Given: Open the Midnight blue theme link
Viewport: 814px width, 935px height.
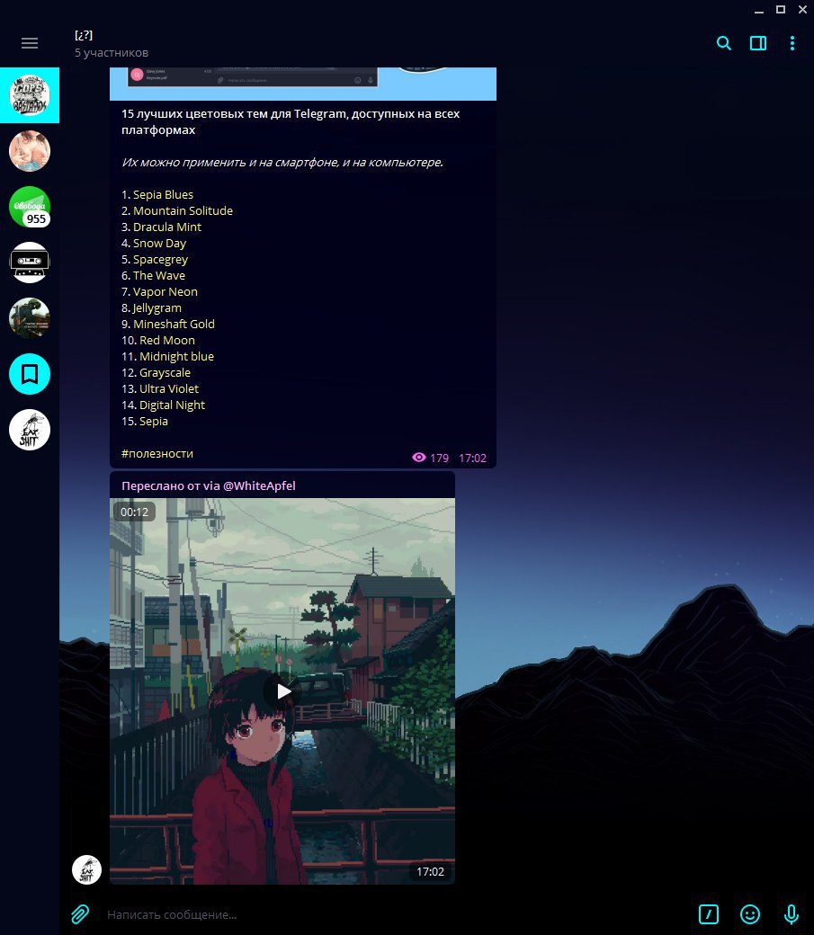Looking at the screenshot, I should (176, 356).
